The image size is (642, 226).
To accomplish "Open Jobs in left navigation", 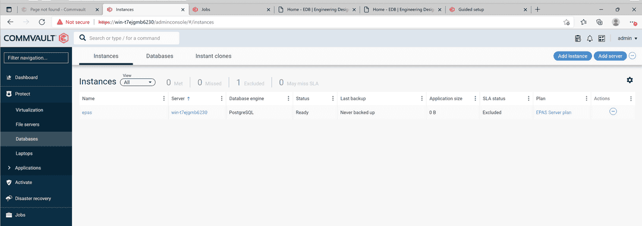I will click(x=20, y=215).
